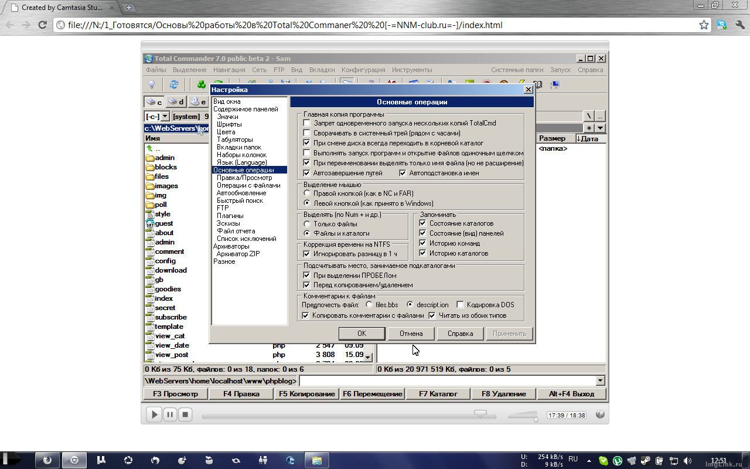Open Chrome from the taskbar
The image size is (750, 469).
tap(74, 460)
